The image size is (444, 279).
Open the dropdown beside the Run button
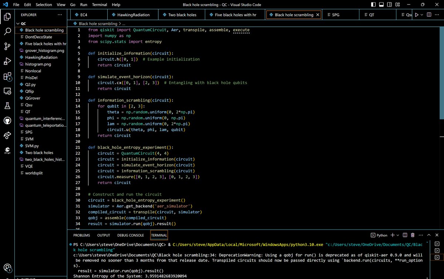tap(423, 15)
